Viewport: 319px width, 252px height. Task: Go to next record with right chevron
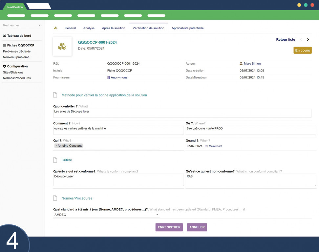[x=308, y=39]
